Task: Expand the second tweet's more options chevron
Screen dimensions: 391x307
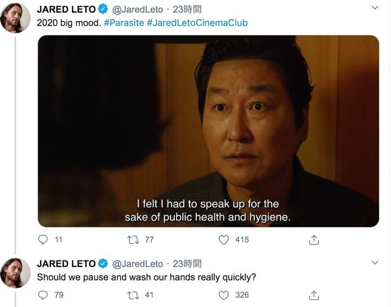Action: click(375, 263)
